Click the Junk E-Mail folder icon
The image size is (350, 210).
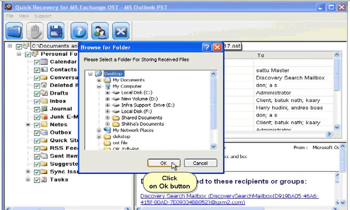44,117
